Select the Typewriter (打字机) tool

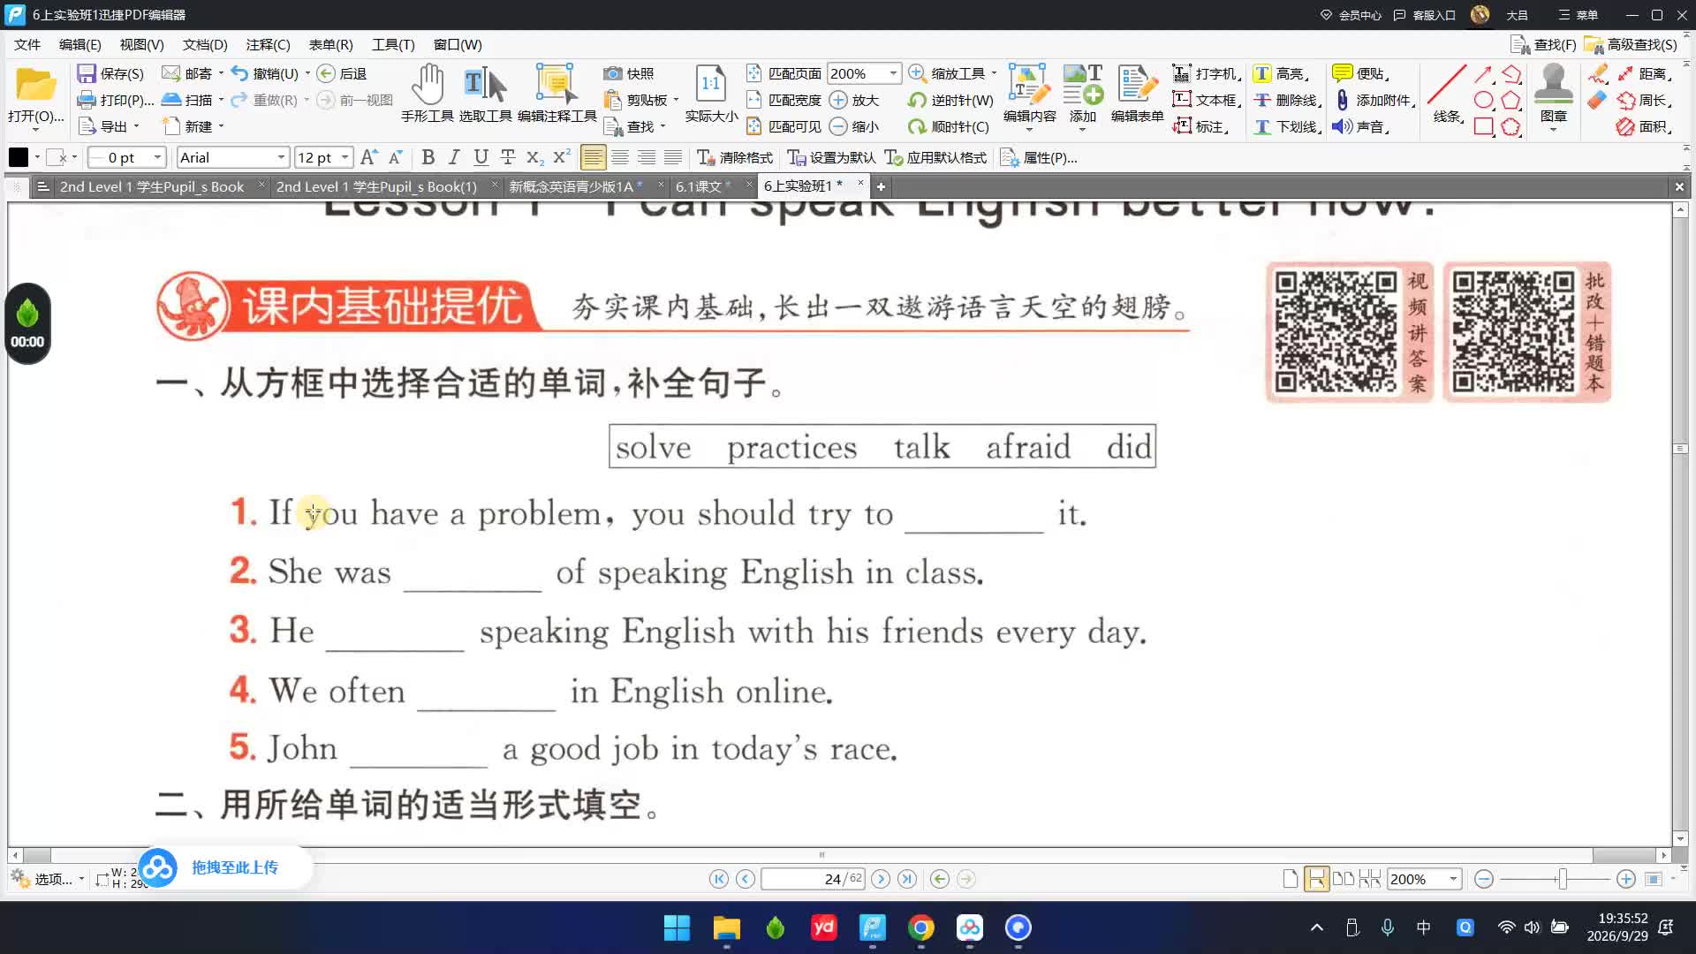click(x=1207, y=73)
